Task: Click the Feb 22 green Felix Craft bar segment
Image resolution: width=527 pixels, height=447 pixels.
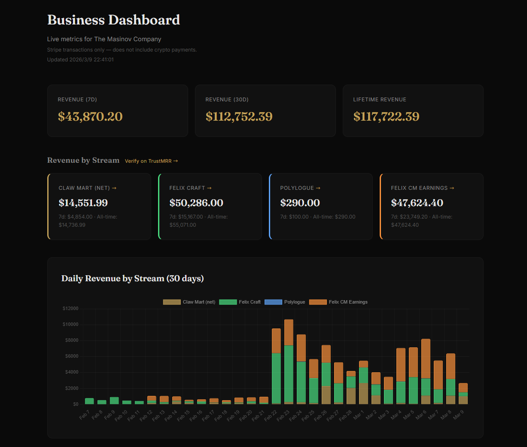Action: pos(276,378)
